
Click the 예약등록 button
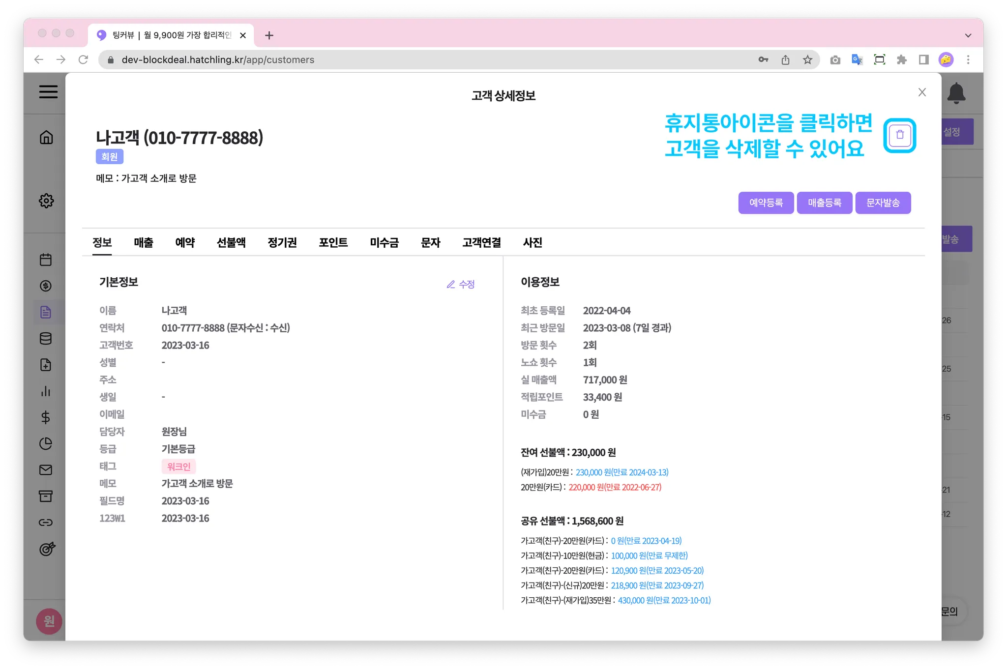pos(766,203)
